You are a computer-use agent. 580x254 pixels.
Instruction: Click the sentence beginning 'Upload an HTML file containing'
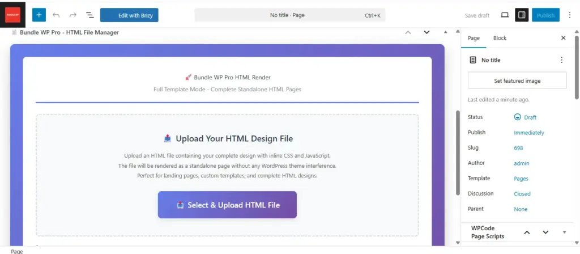click(227, 155)
